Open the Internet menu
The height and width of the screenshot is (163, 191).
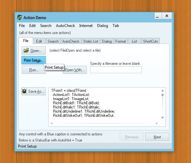pyautogui.click(x=86, y=26)
